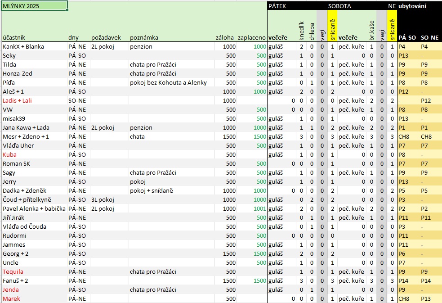Click the SO-NE accommodation column header
442x303 pixels.
click(x=429, y=37)
